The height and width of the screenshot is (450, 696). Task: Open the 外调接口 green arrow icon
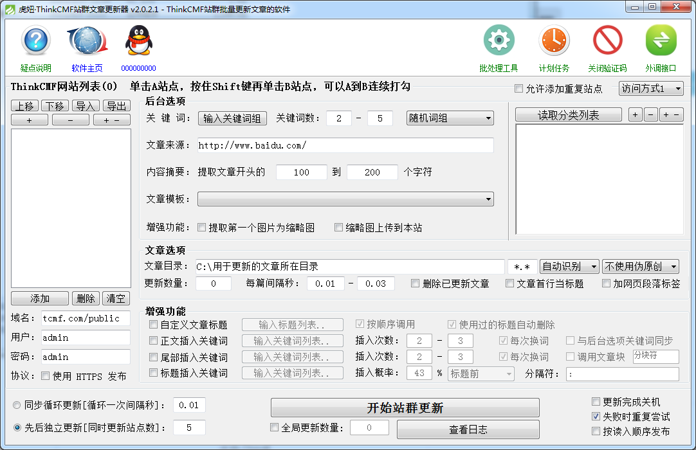coord(661,40)
